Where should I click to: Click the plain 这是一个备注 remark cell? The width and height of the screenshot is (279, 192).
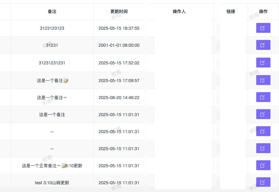52,115
